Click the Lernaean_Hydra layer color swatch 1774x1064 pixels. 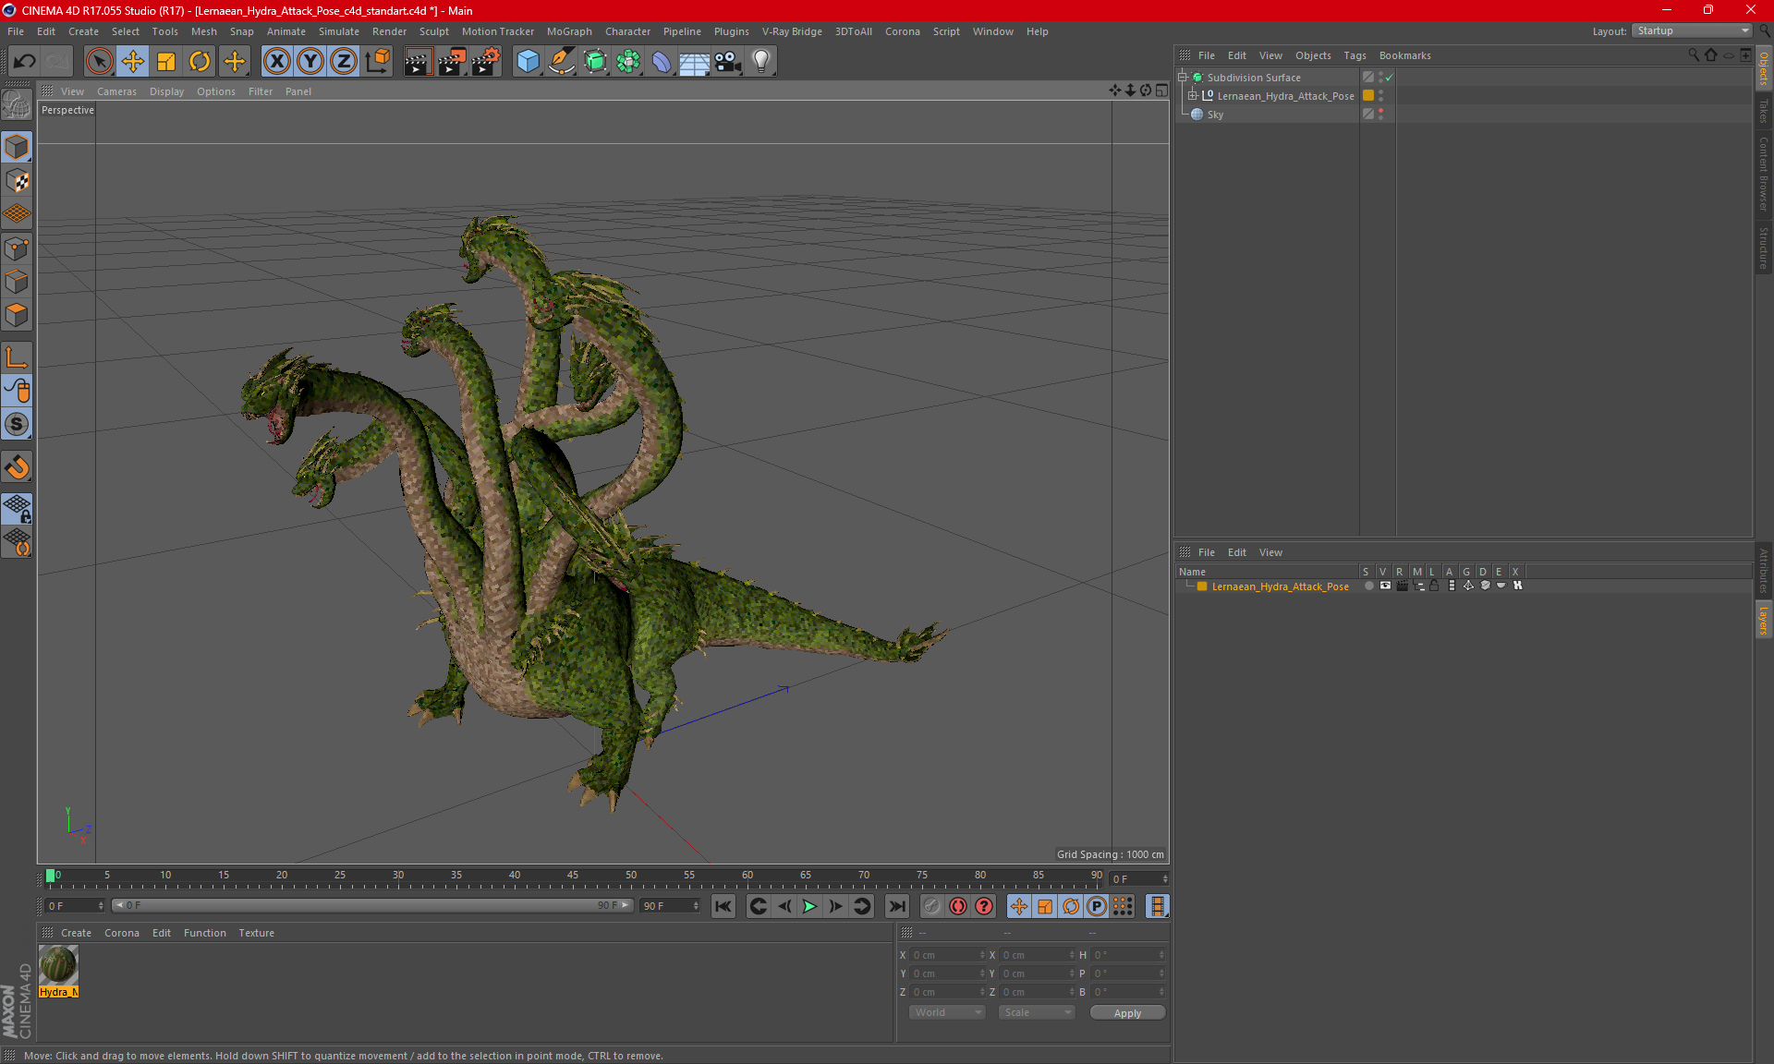(x=1202, y=586)
